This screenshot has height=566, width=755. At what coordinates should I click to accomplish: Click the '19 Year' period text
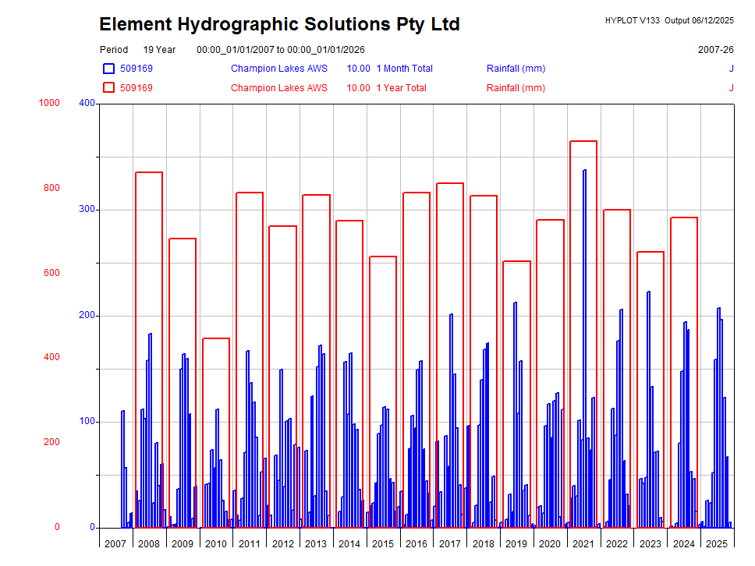(159, 50)
